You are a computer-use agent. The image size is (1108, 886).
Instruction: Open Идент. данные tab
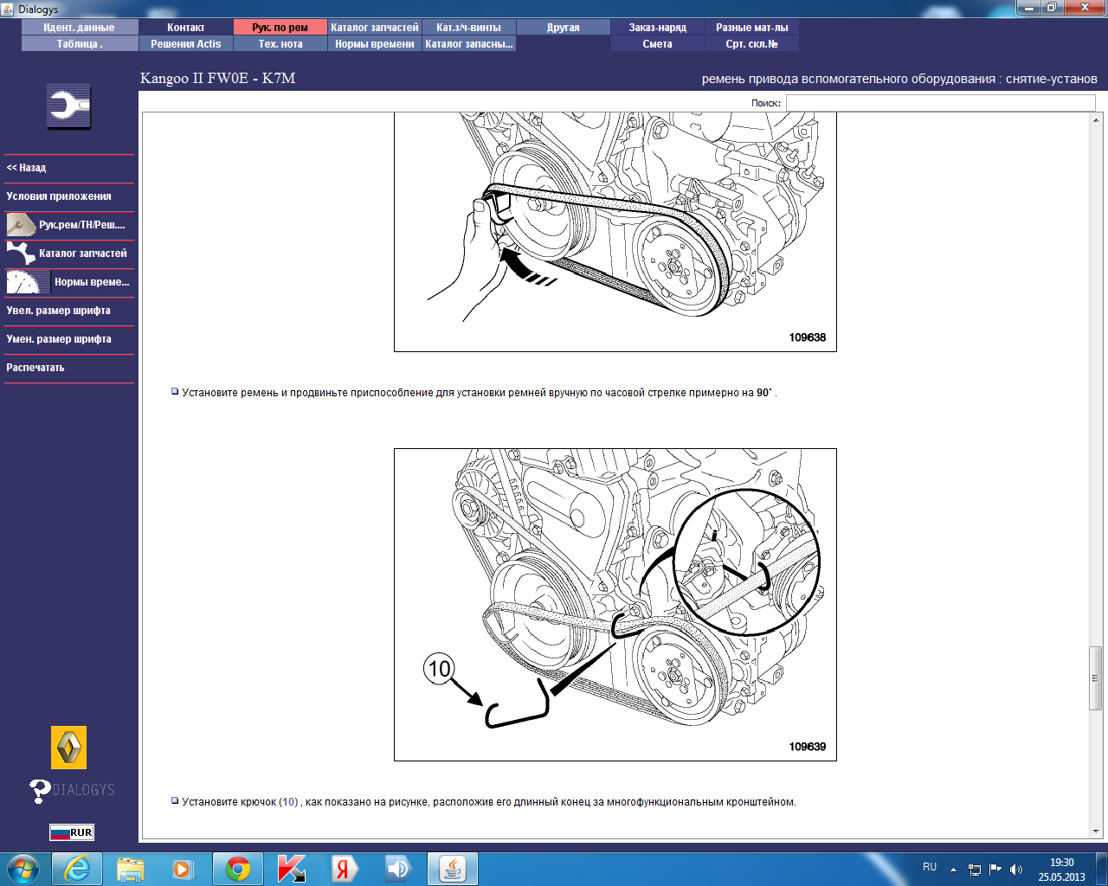(x=80, y=28)
